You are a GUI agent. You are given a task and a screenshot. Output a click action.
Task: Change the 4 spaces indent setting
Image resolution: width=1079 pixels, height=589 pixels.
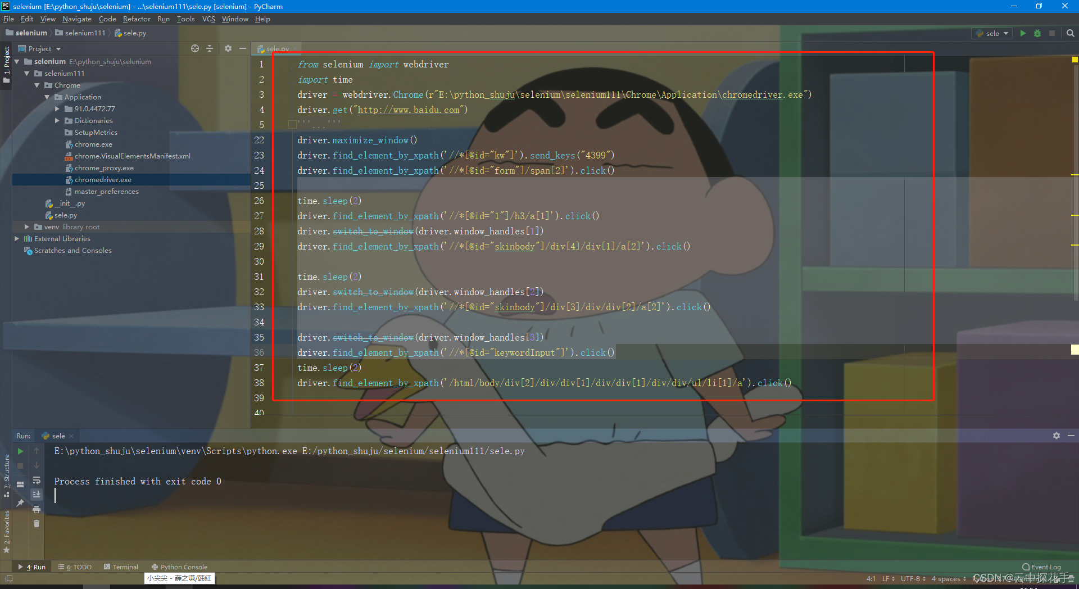[x=948, y=578]
